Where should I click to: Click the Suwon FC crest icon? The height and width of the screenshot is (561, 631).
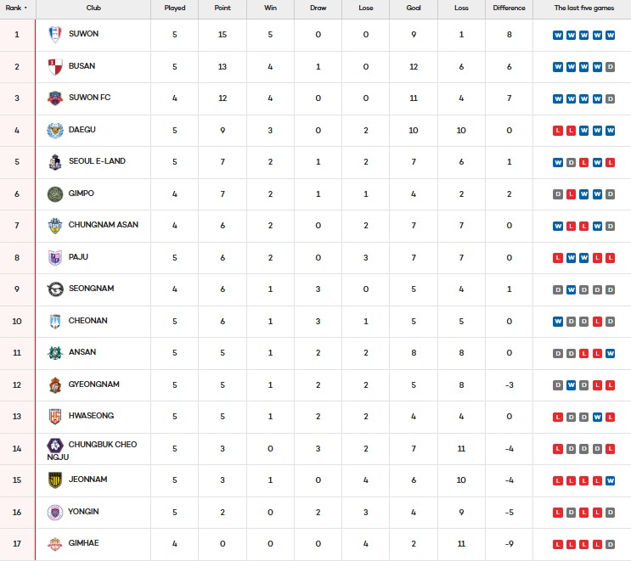pos(55,98)
